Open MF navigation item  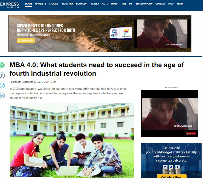coord(131,4)
